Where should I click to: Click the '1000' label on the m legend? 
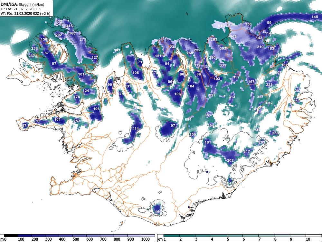coord(146,239)
